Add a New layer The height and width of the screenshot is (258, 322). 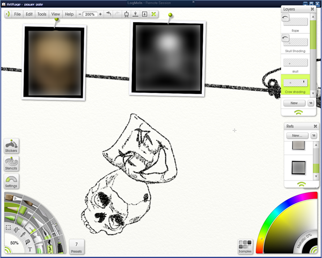tap(294, 103)
